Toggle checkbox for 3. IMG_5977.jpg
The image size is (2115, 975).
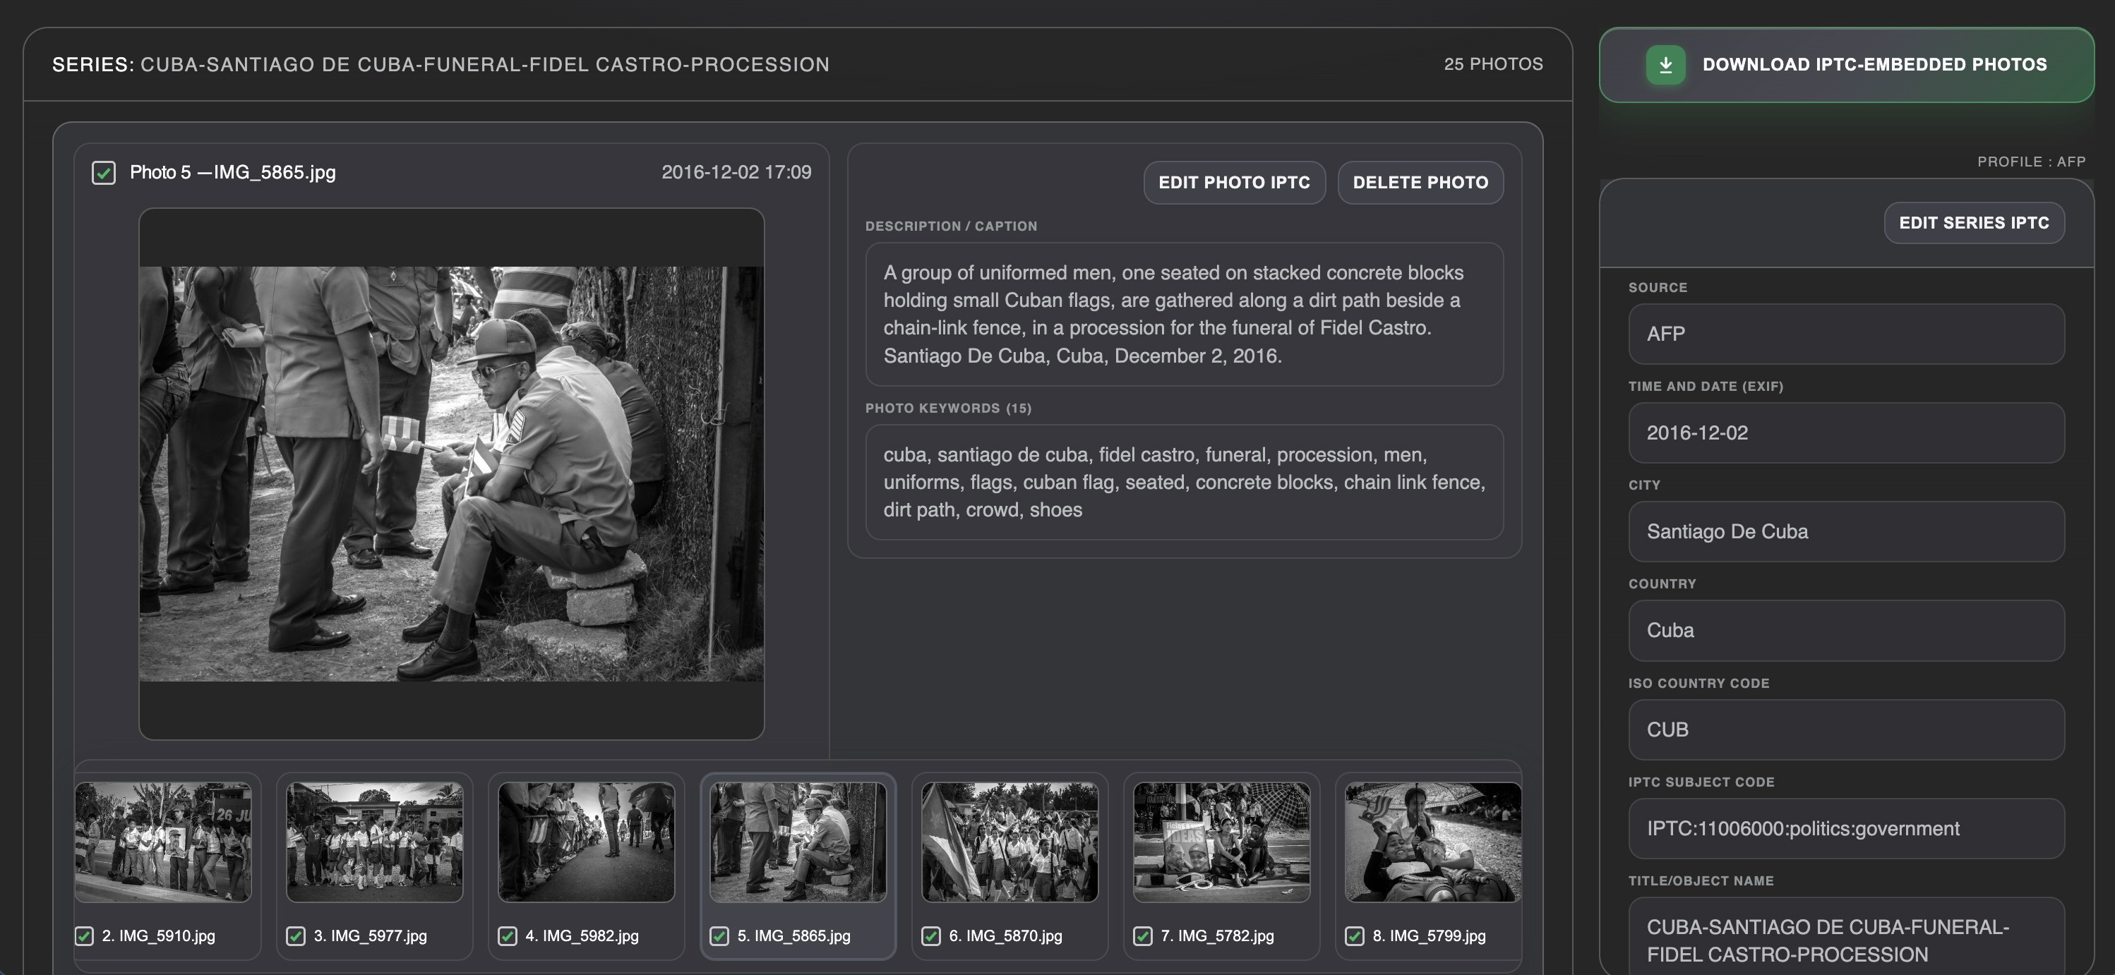click(x=296, y=935)
